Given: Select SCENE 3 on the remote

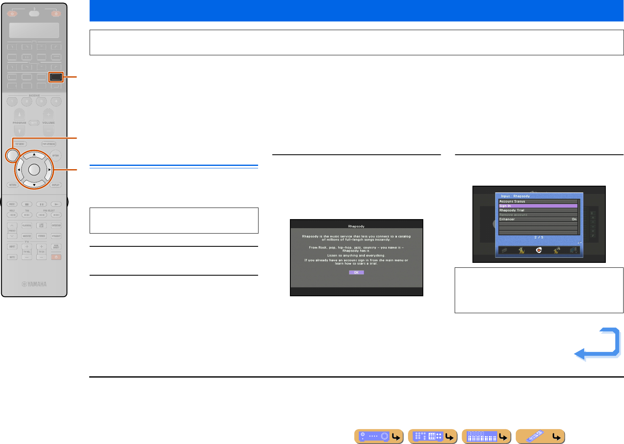Looking at the screenshot, I should (41, 101).
